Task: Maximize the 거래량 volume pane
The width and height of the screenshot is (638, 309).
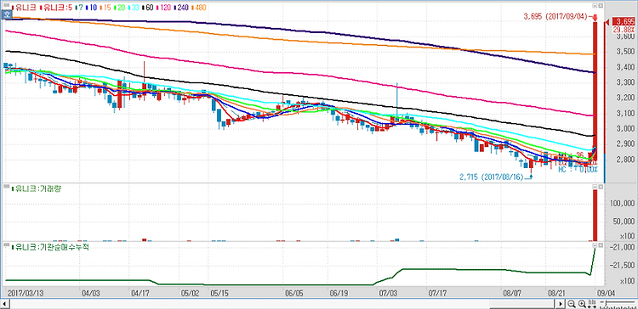Action: click(x=601, y=187)
